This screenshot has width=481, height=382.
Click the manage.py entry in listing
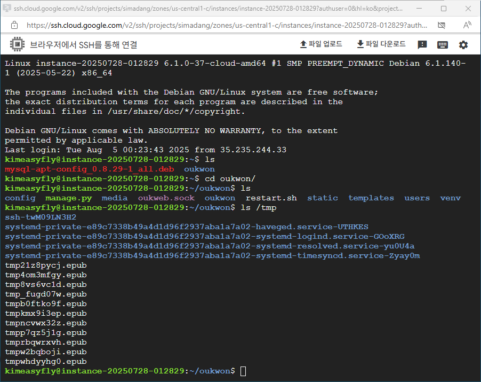[x=69, y=198]
